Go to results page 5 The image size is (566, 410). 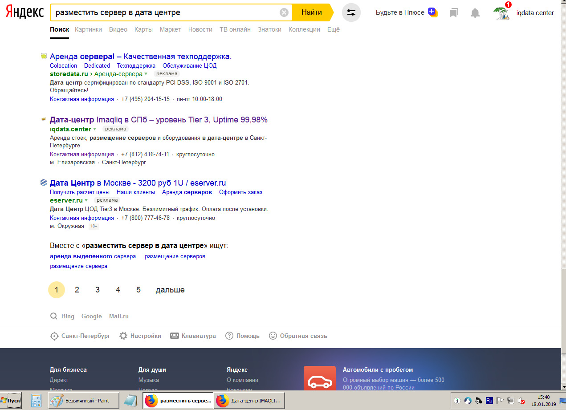[138, 290]
